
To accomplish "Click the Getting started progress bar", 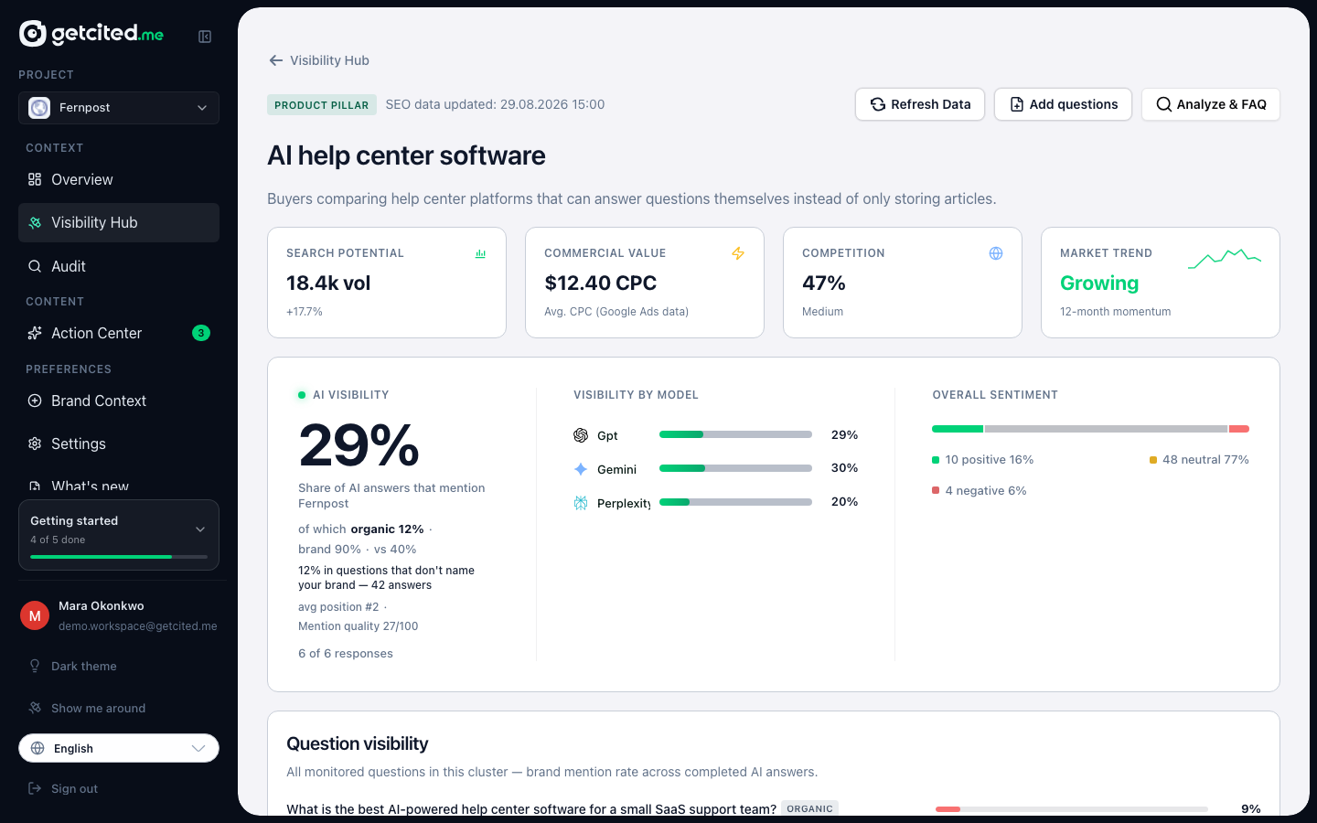I will pyautogui.click(x=119, y=557).
